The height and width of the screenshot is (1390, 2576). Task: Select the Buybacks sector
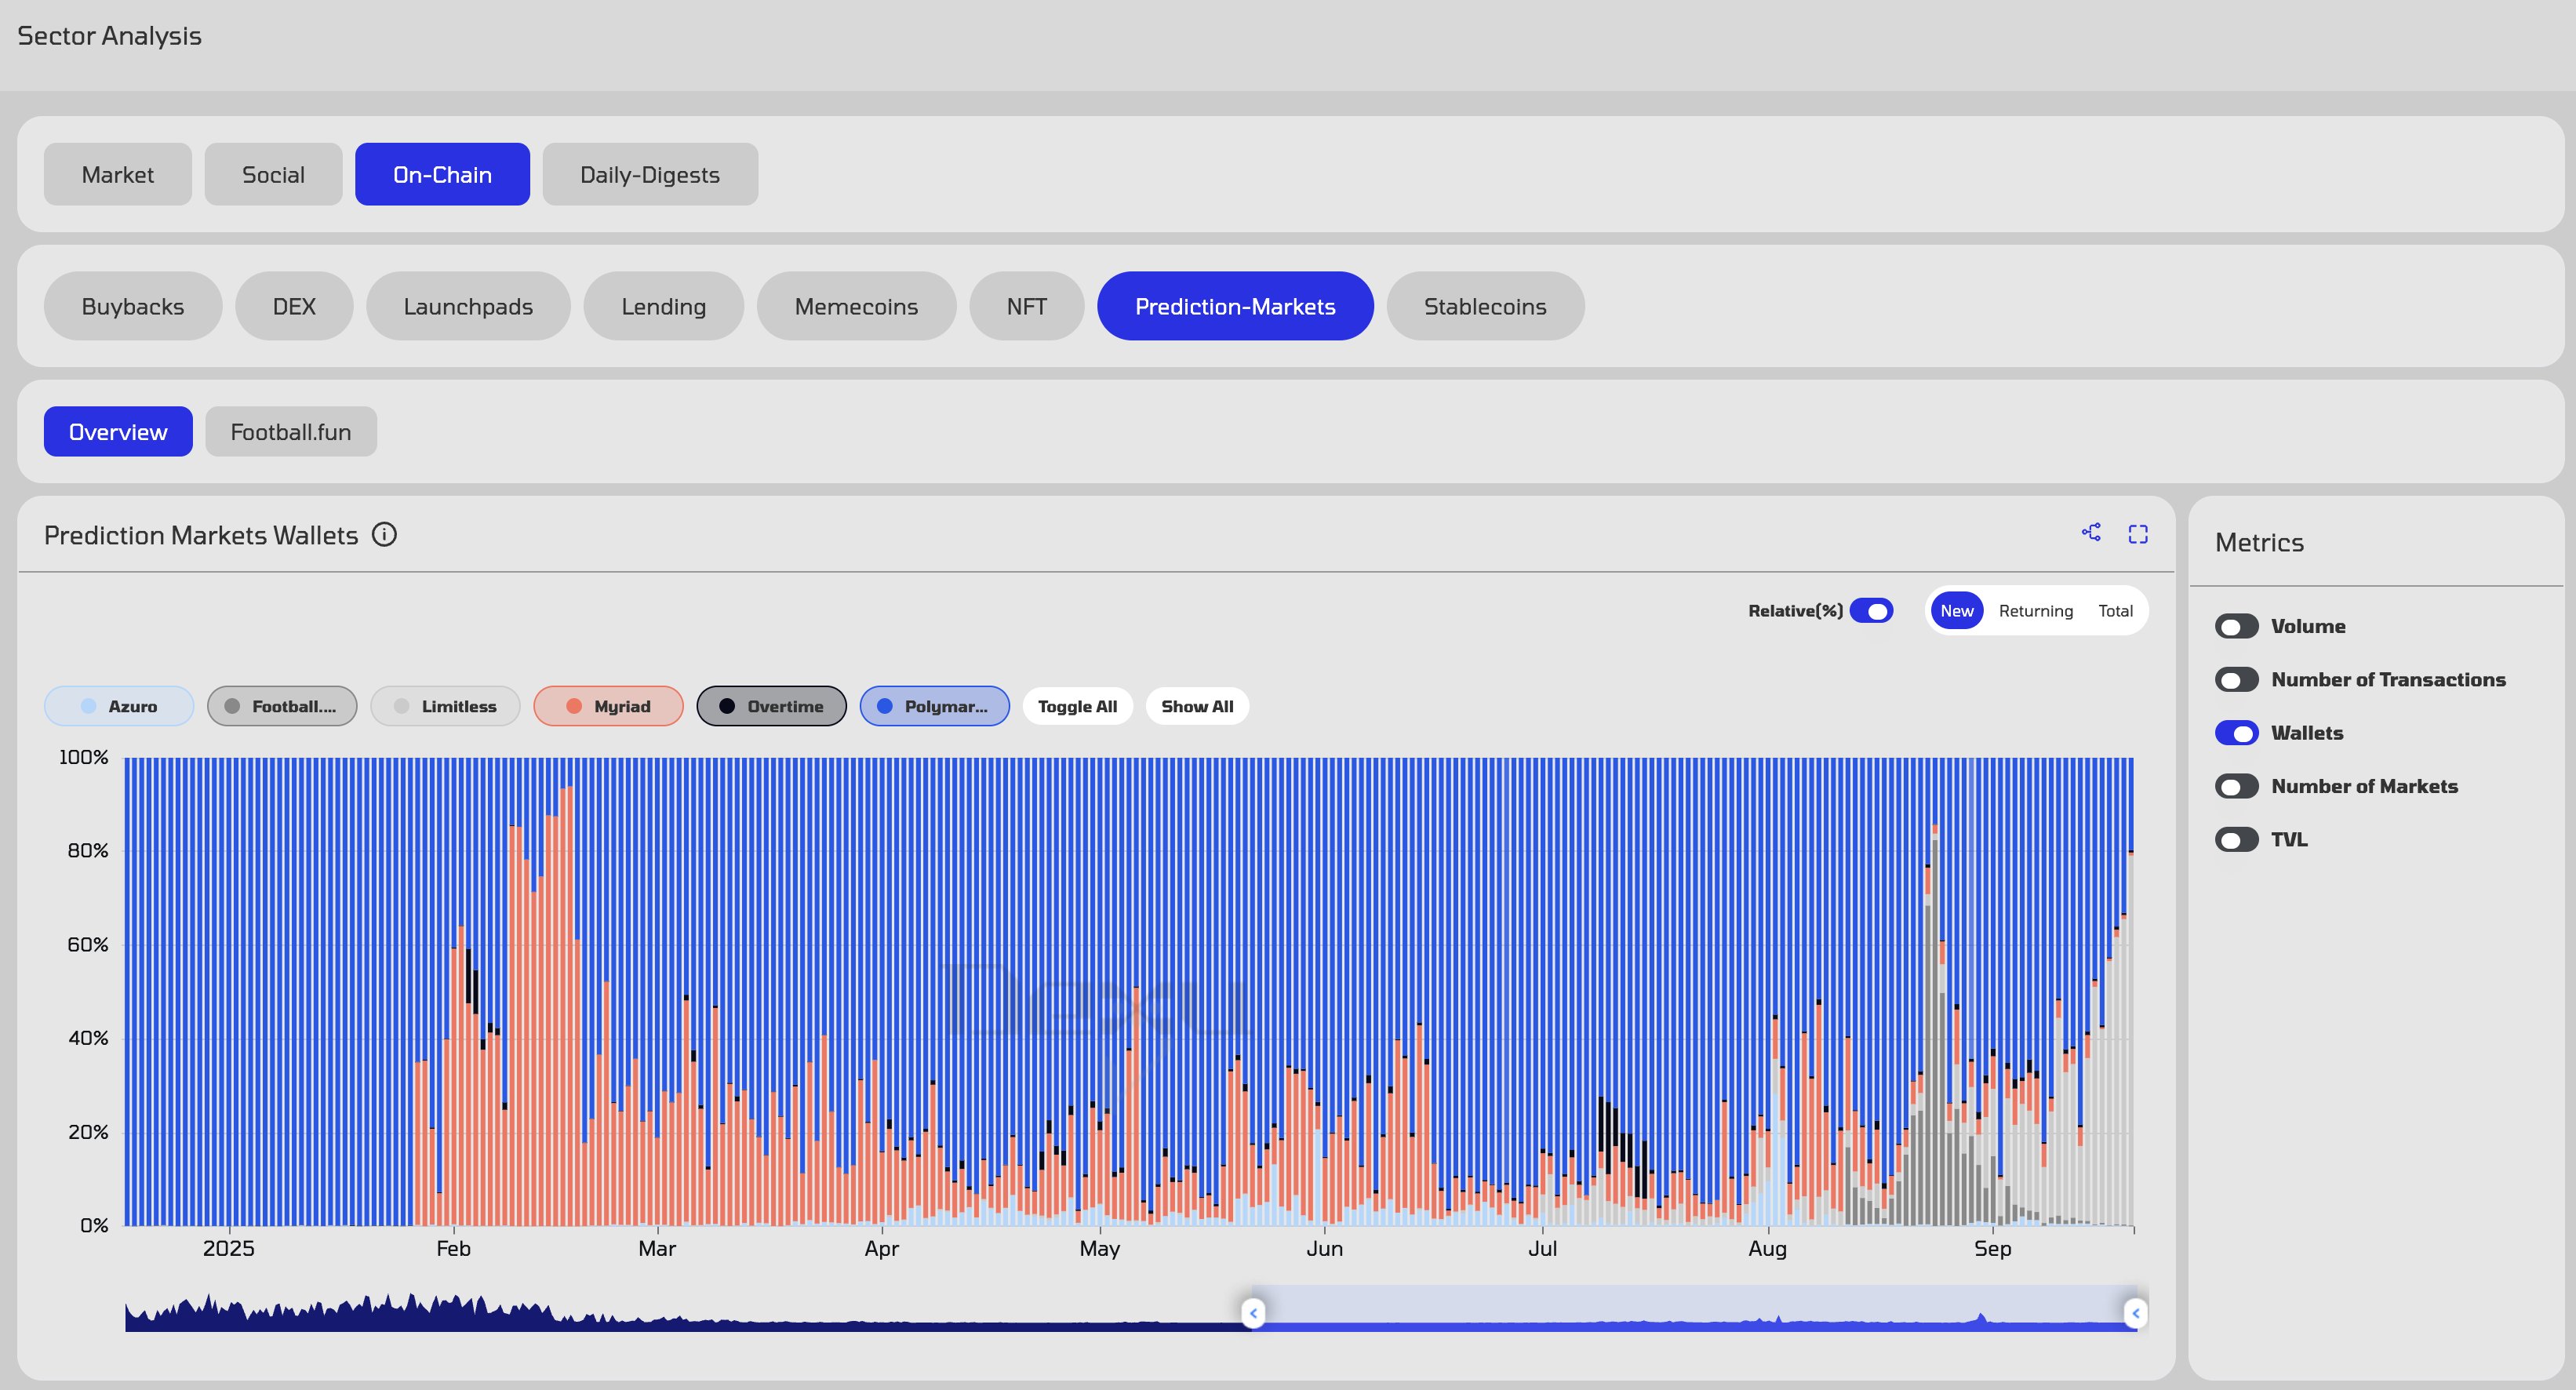(x=132, y=307)
